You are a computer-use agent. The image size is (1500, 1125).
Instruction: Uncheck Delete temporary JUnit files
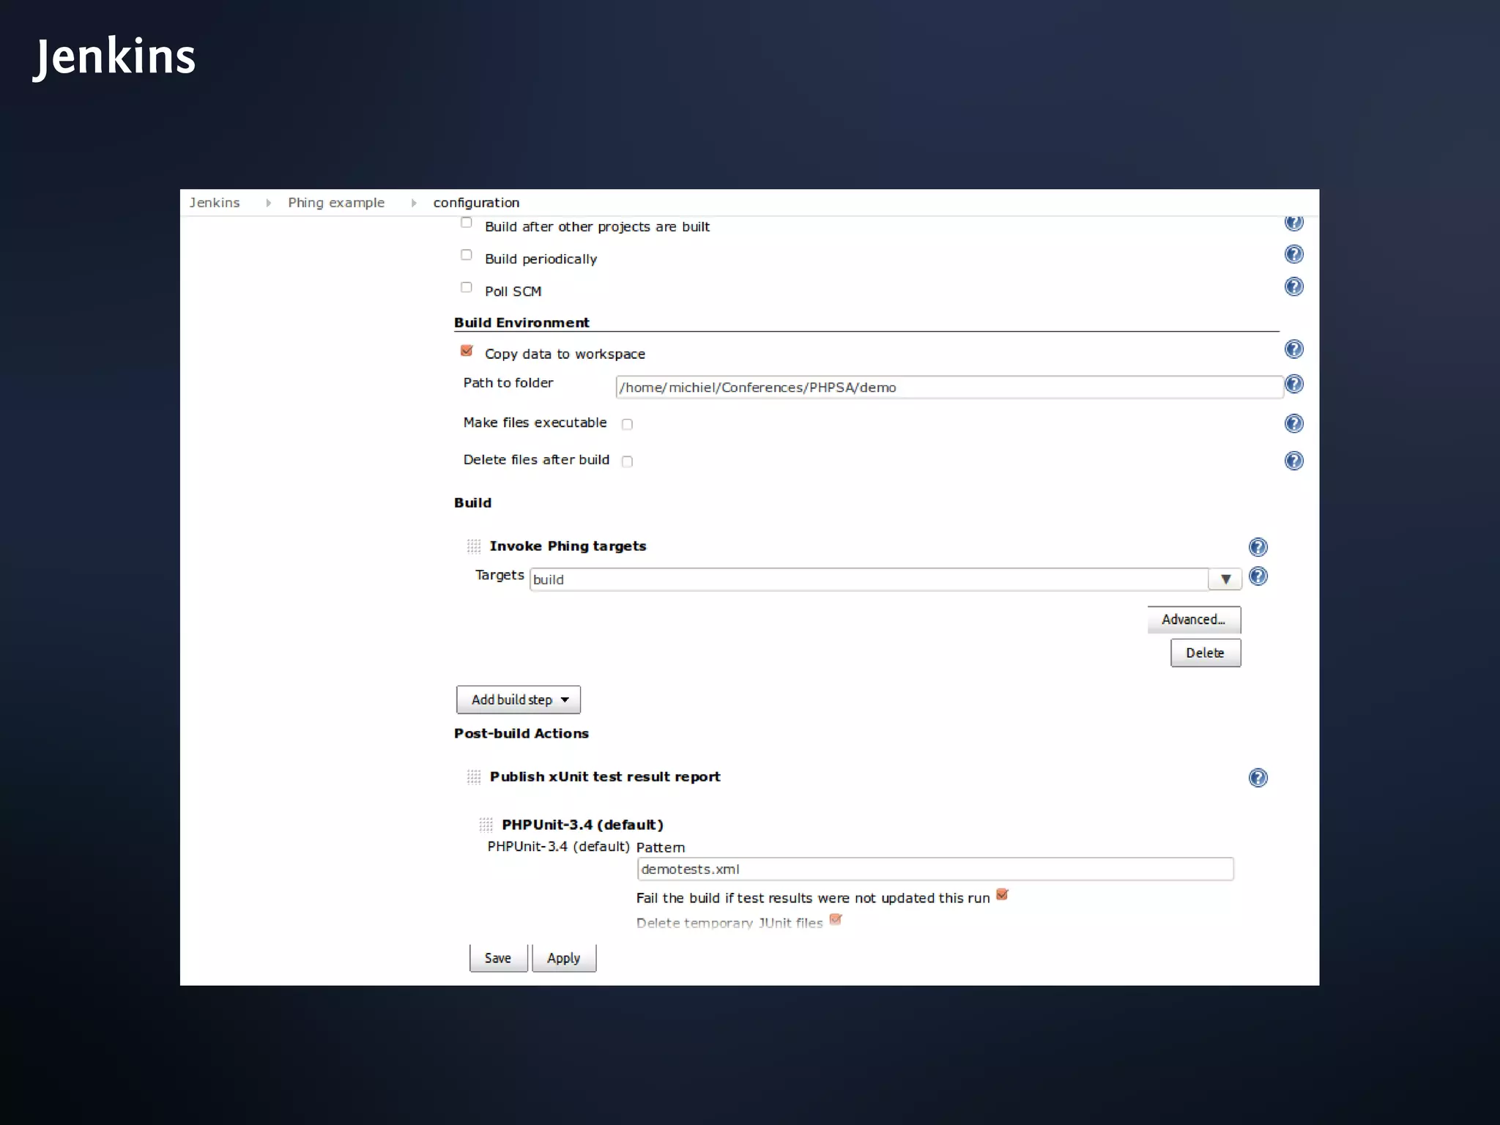pos(836,920)
